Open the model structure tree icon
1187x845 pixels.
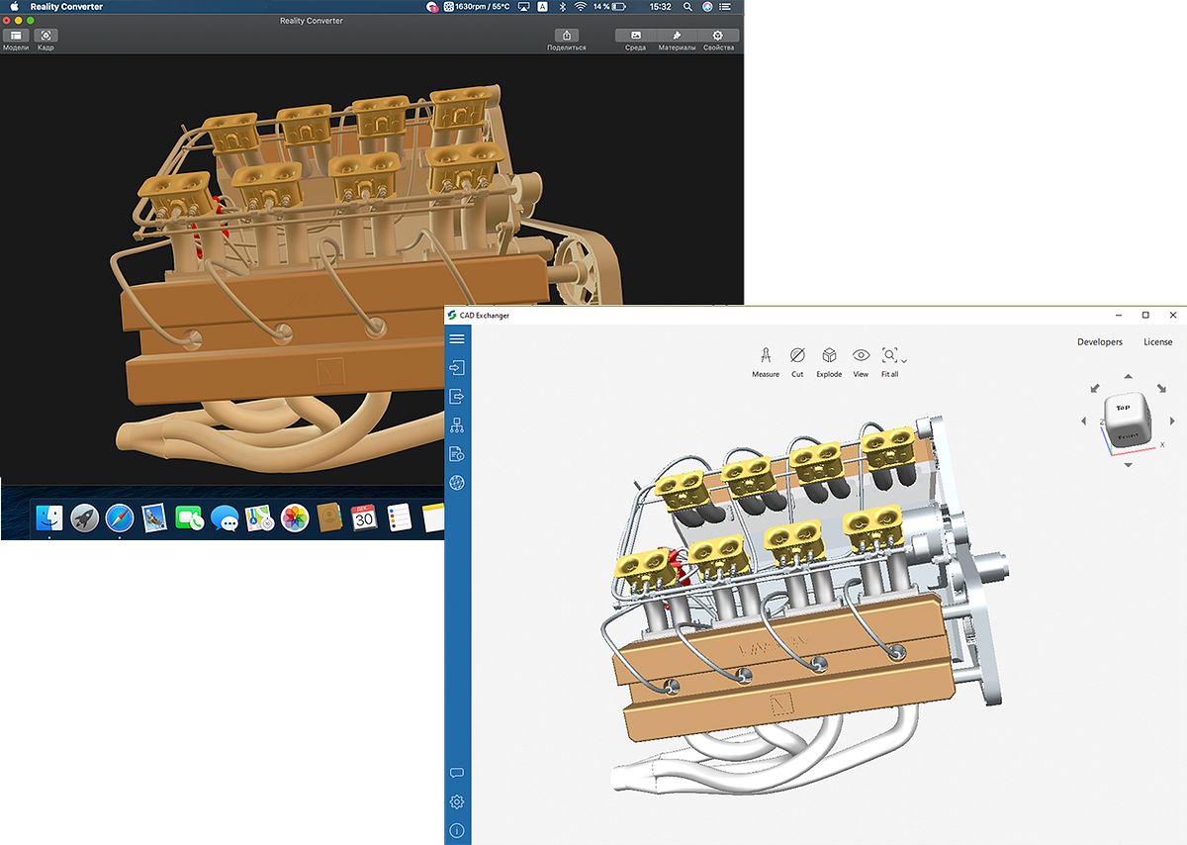coord(456,424)
